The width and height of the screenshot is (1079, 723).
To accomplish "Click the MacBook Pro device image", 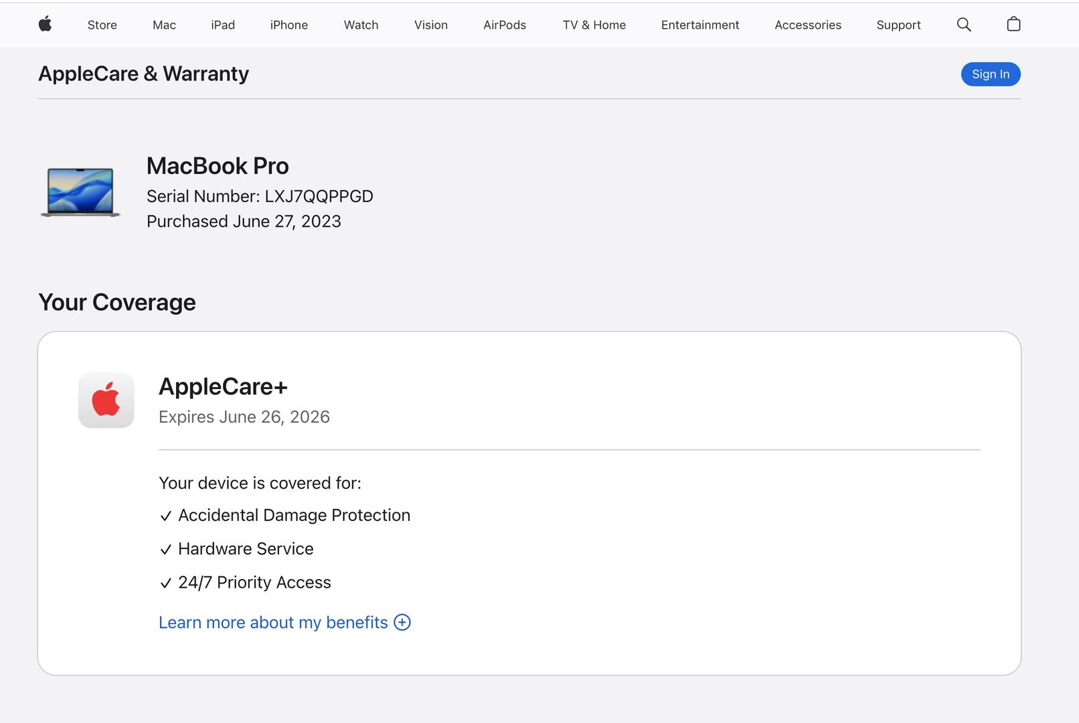I will (x=80, y=193).
